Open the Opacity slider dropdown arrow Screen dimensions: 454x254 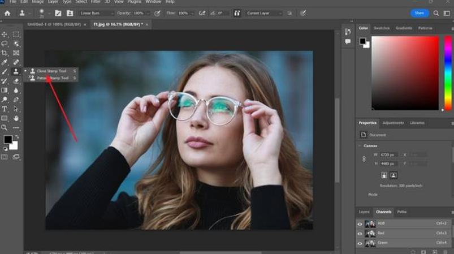[148, 14]
